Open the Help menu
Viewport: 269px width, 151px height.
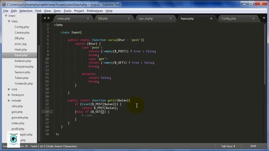pyautogui.click(x=109, y=11)
